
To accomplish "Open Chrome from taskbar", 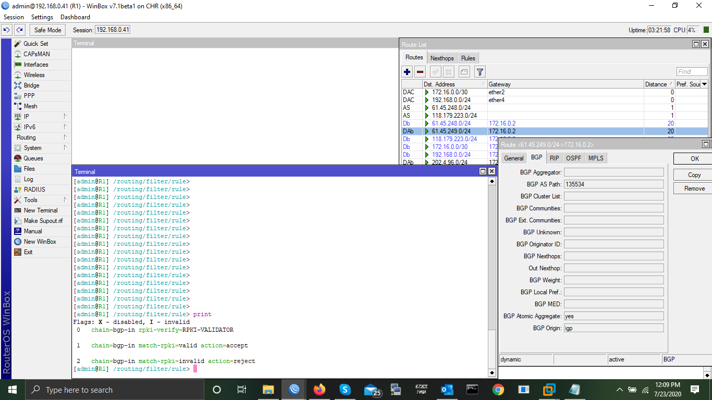I will pos(498,390).
